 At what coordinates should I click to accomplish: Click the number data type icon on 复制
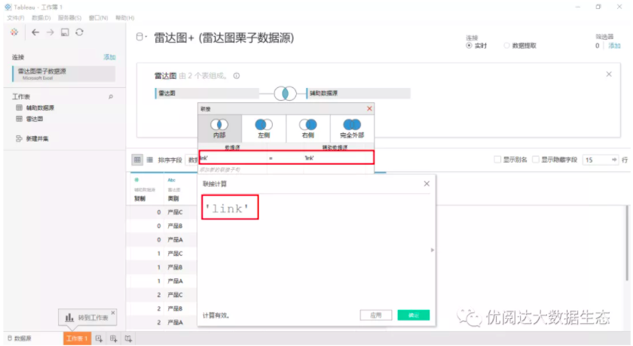pos(136,180)
